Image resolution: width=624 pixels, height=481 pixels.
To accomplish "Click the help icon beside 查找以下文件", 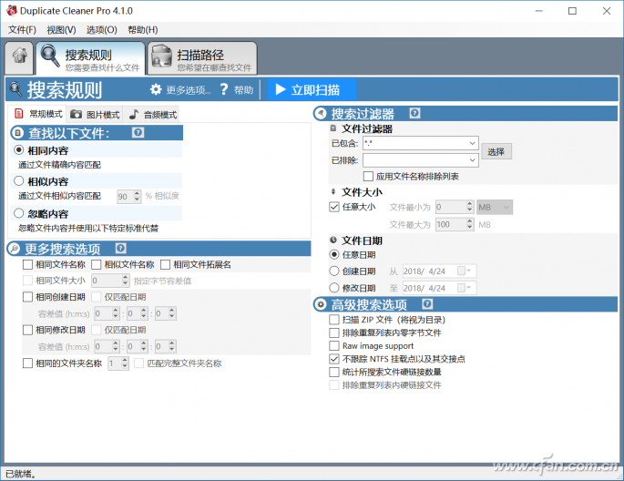I will click(x=138, y=132).
